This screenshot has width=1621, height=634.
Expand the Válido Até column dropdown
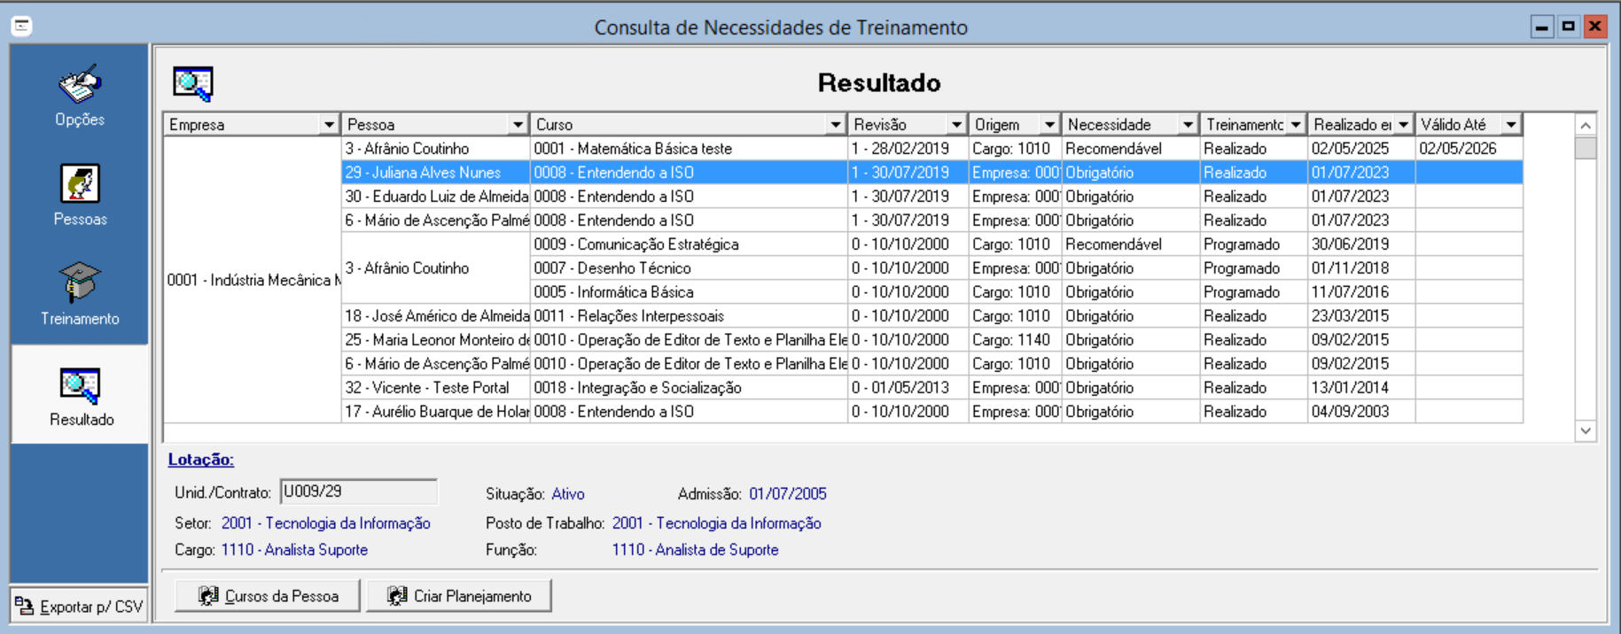pyautogui.click(x=1511, y=125)
